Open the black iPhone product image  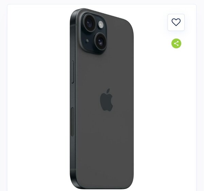[102, 99]
